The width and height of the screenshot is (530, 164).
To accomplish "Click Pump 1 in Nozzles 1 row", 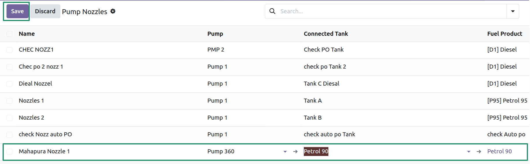I will [x=217, y=101].
